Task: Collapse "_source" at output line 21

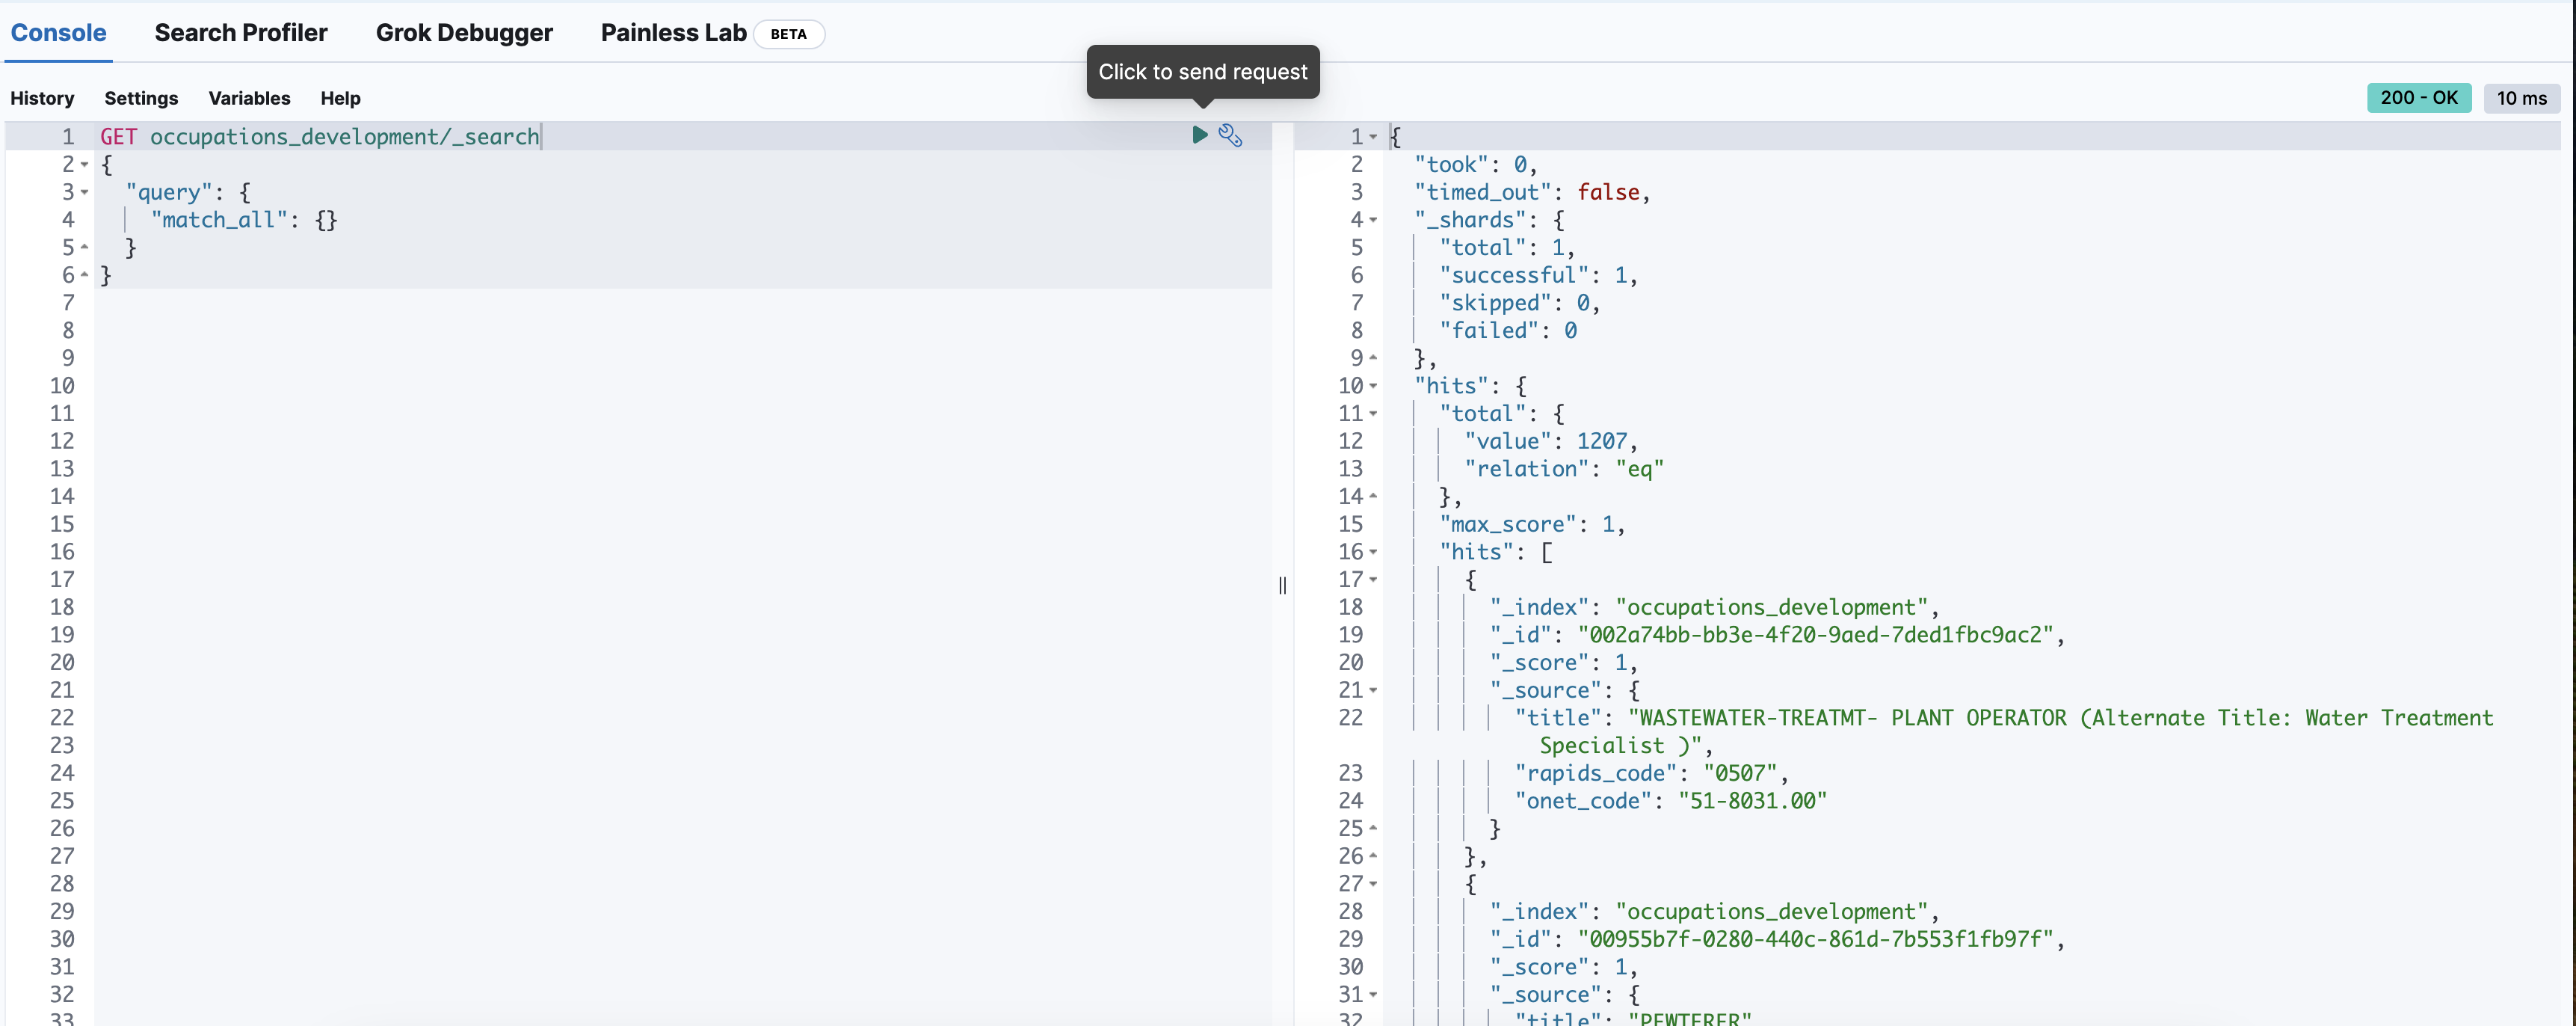Action: click(x=1373, y=690)
